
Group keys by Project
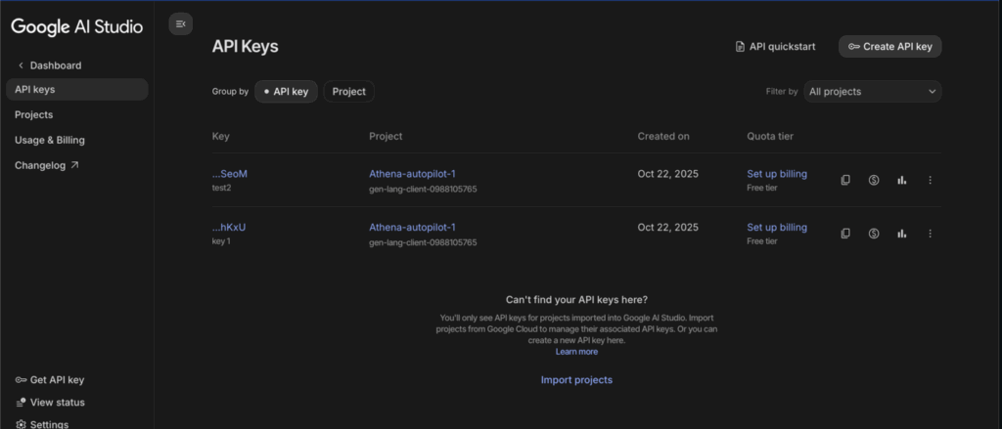348,92
